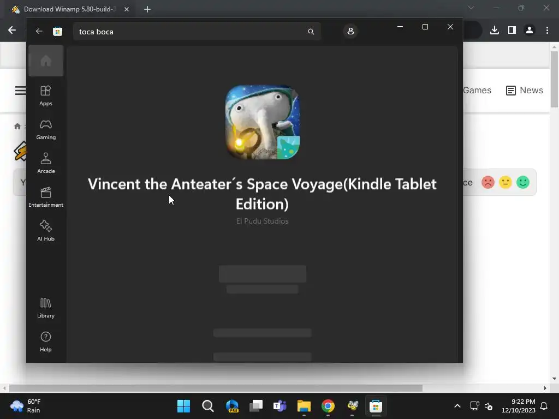Open Chrome downloads icon
The height and width of the screenshot is (419, 559).
[x=495, y=31]
